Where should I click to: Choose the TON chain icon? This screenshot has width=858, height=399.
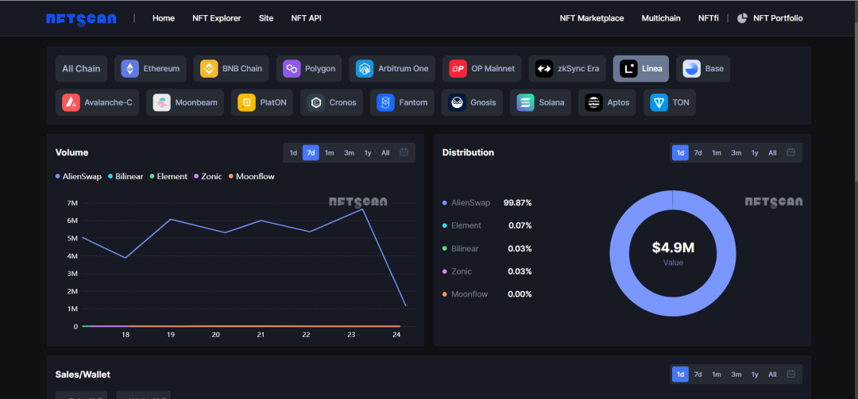coord(659,102)
